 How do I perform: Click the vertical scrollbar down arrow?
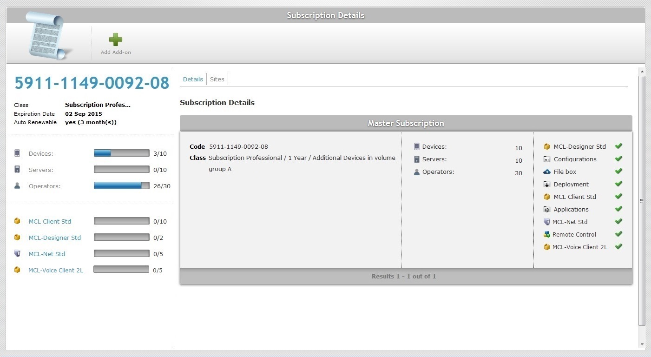(x=642, y=344)
